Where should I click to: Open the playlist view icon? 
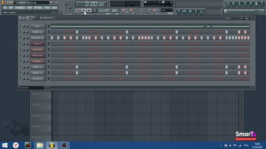(x=179, y=11)
